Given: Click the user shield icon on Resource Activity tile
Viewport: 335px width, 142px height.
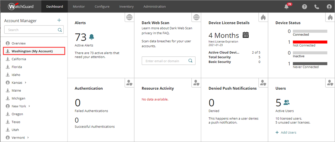Looking at the screenshot, I should click(x=196, y=83).
